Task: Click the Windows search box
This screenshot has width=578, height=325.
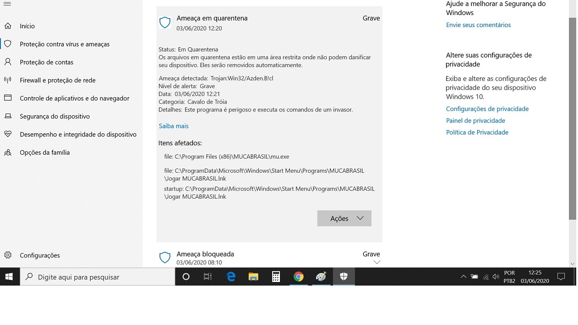Action: pos(98,277)
